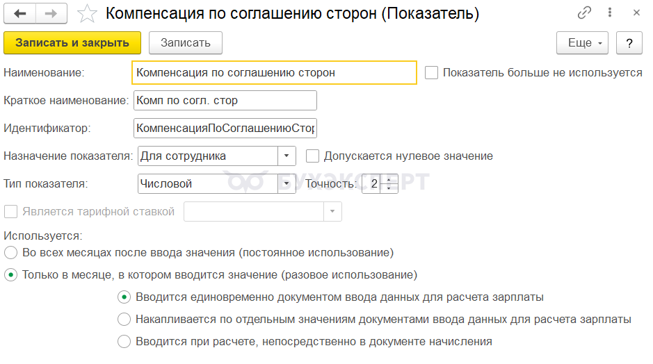Click the copy link chain icon
The image size is (653, 364).
pyautogui.click(x=584, y=13)
